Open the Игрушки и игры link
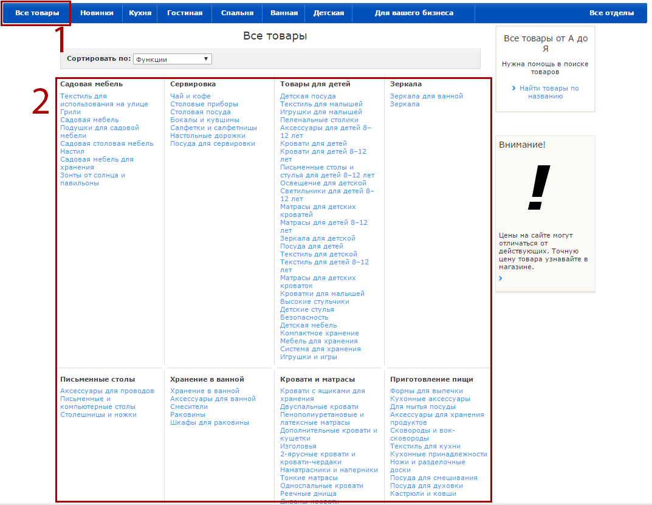This screenshot has height=505, width=652. 309,357
